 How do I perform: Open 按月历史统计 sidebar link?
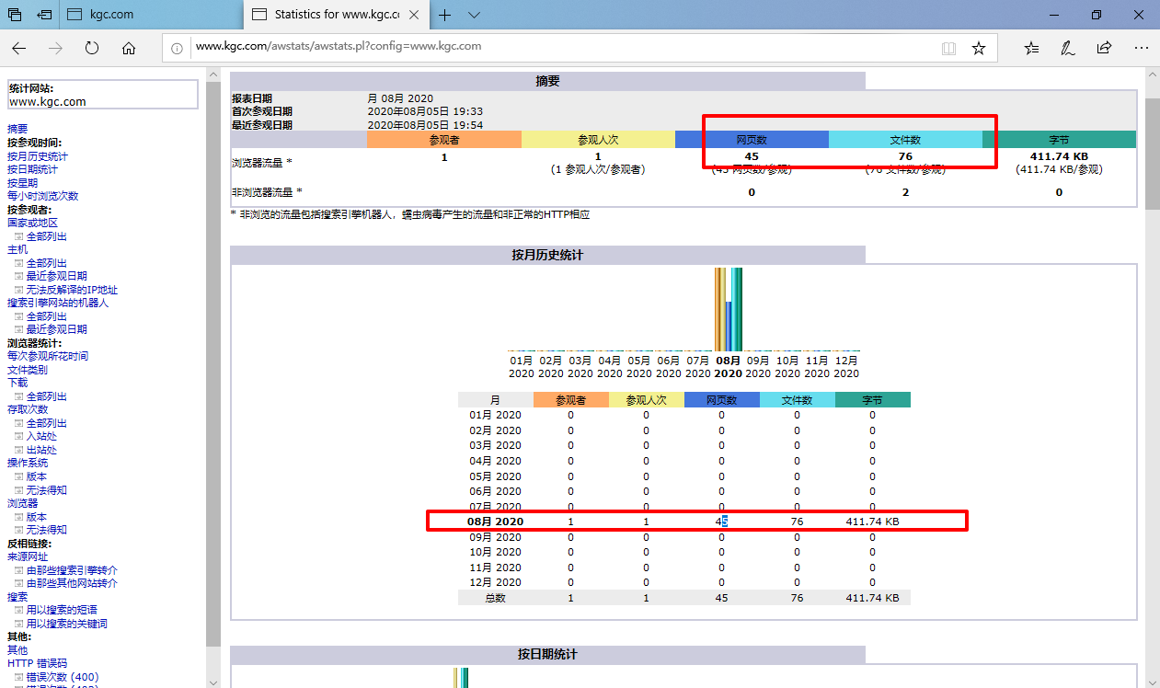[x=38, y=156]
